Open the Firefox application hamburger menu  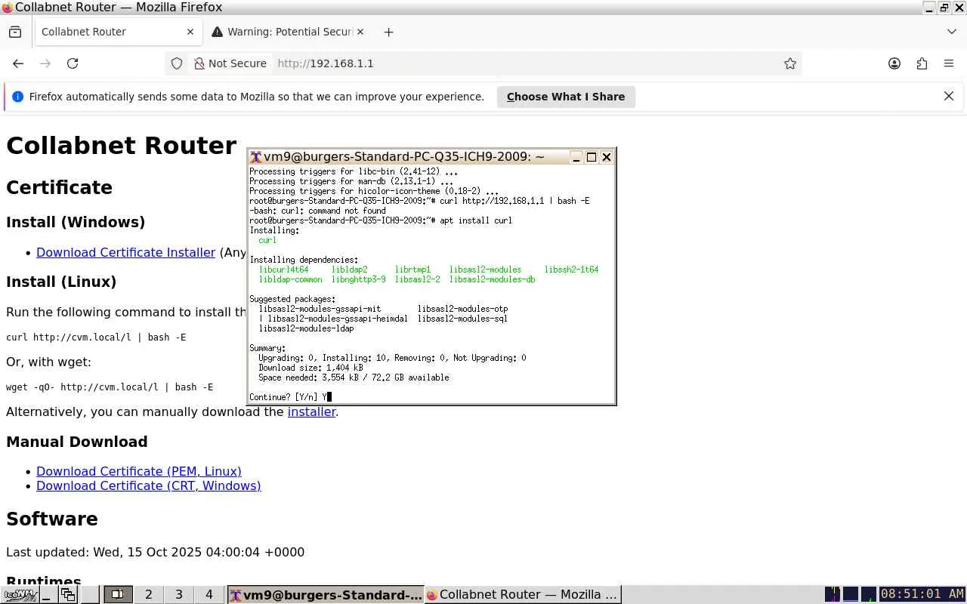click(949, 63)
